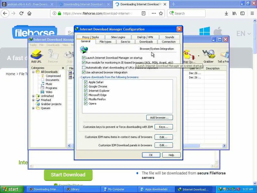Expand Unfinished tree node

point(33,96)
